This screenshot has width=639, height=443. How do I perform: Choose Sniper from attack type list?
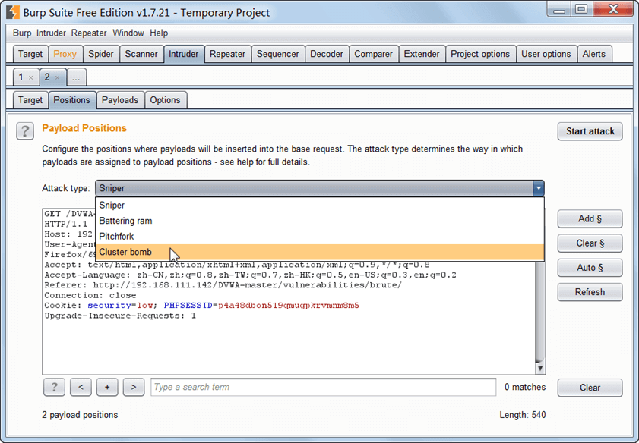319,206
